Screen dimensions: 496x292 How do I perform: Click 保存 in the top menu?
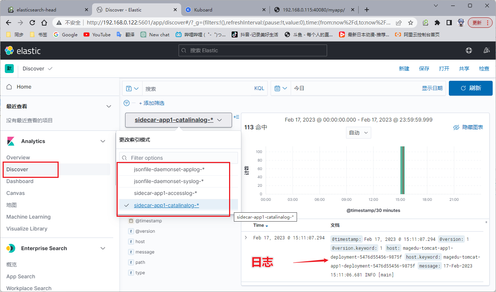(x=424, y=69)
